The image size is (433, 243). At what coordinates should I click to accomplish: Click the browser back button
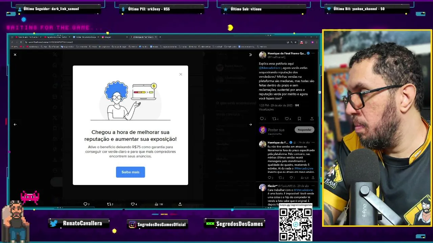point(12,42)
